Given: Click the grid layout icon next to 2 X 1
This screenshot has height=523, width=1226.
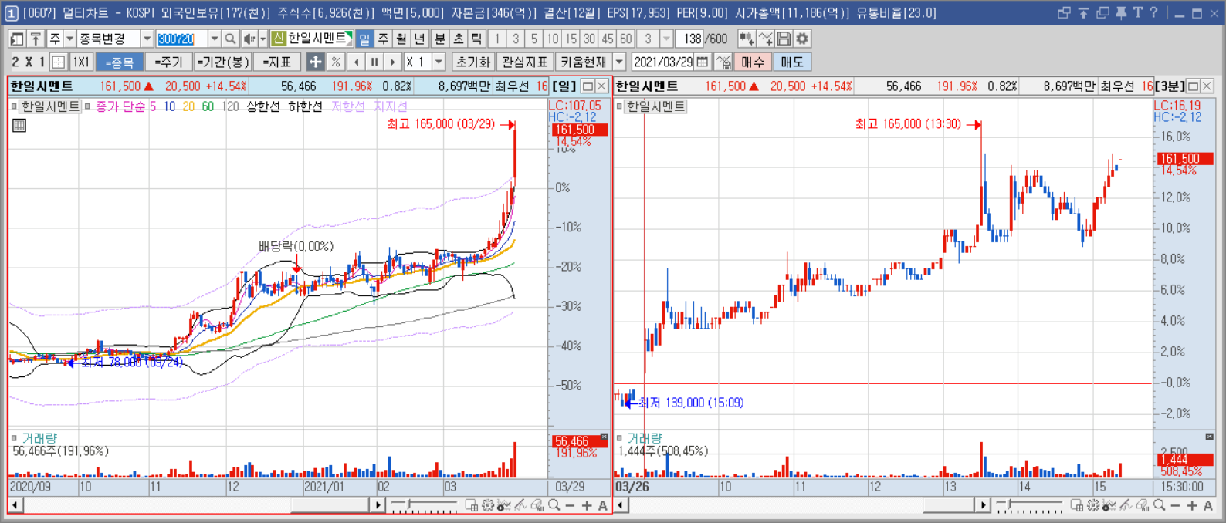Looking at the screenshot, I should 59,62.
